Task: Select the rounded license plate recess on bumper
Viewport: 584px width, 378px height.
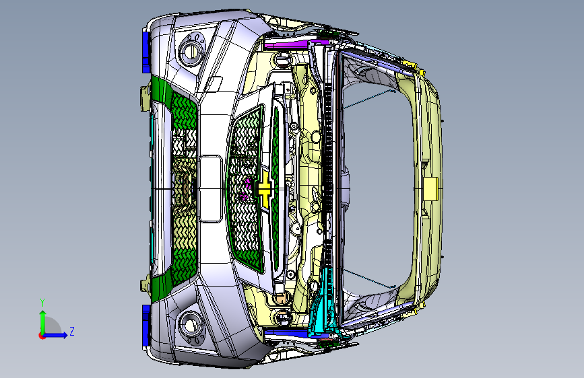Action: 211,189
